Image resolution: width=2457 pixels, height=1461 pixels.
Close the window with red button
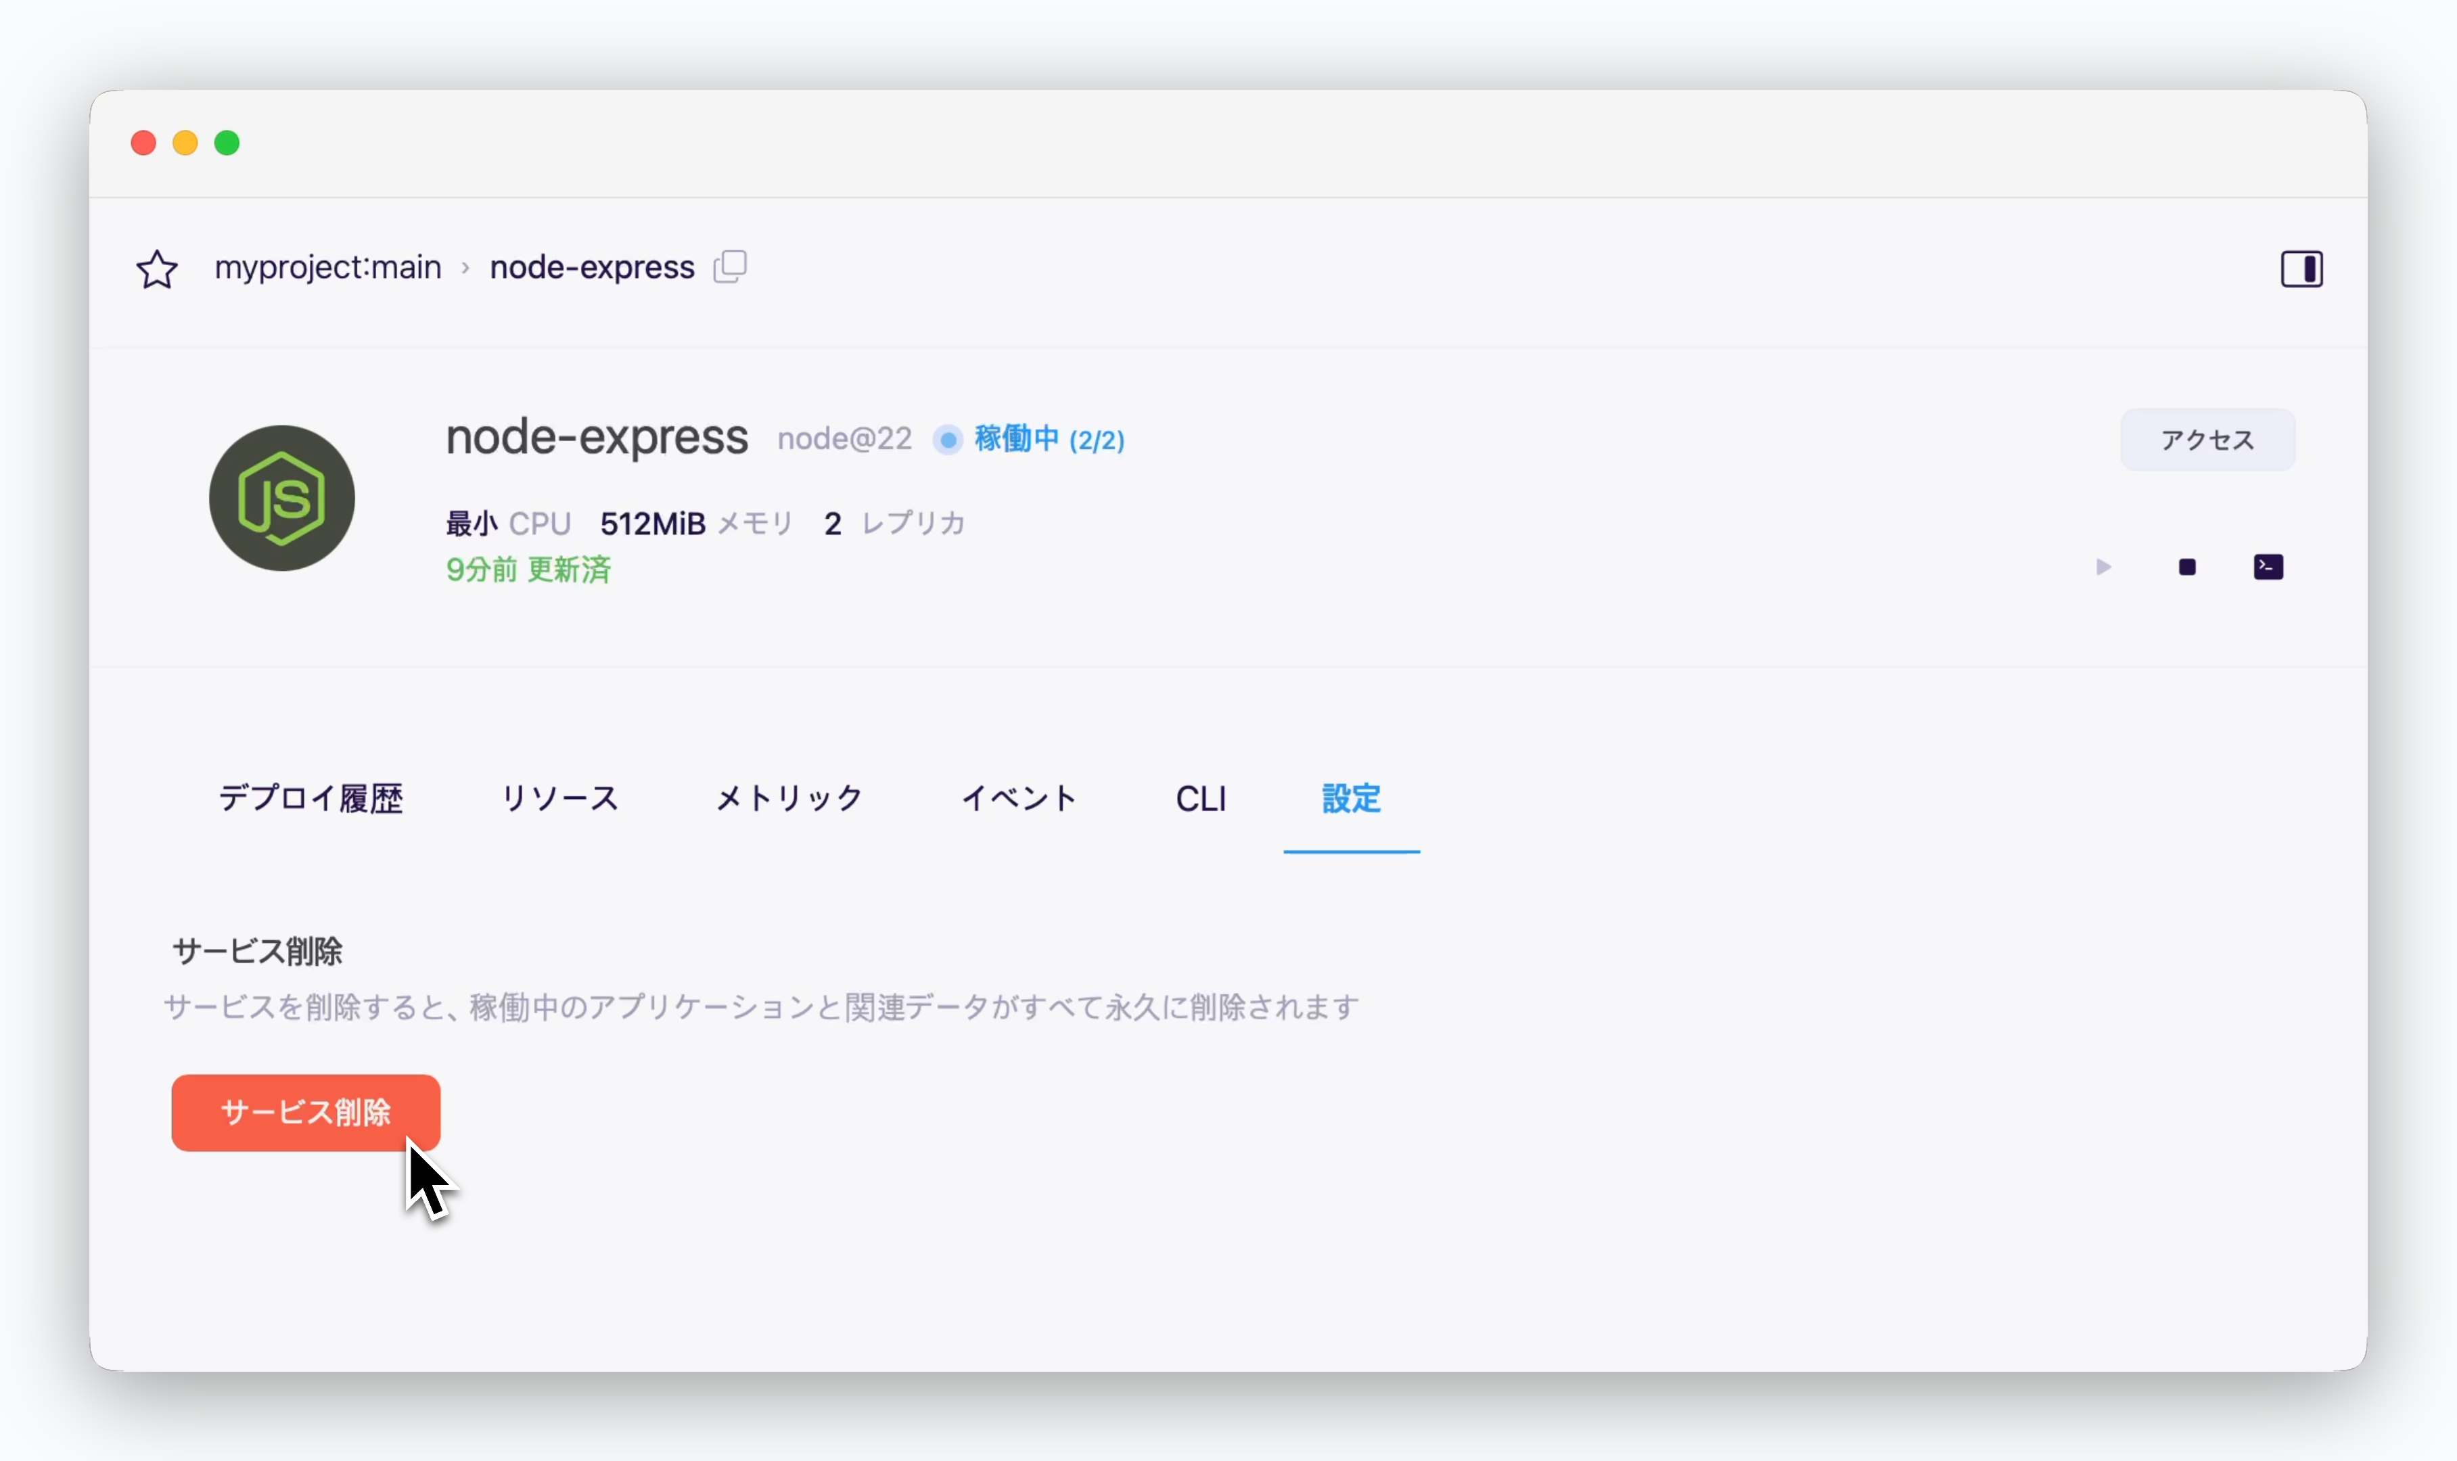pyautogui.click(x=143, y=143)
